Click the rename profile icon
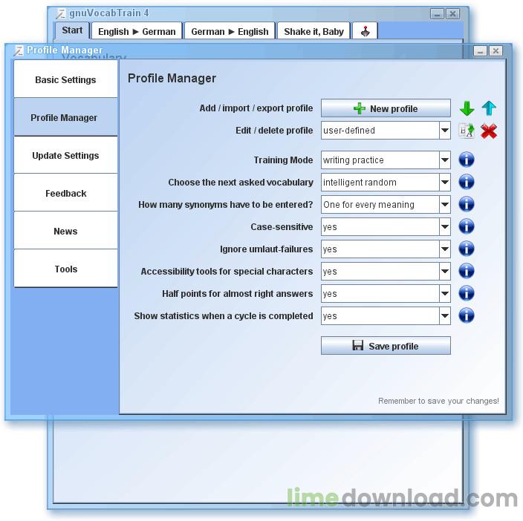 tap(467, 131)
